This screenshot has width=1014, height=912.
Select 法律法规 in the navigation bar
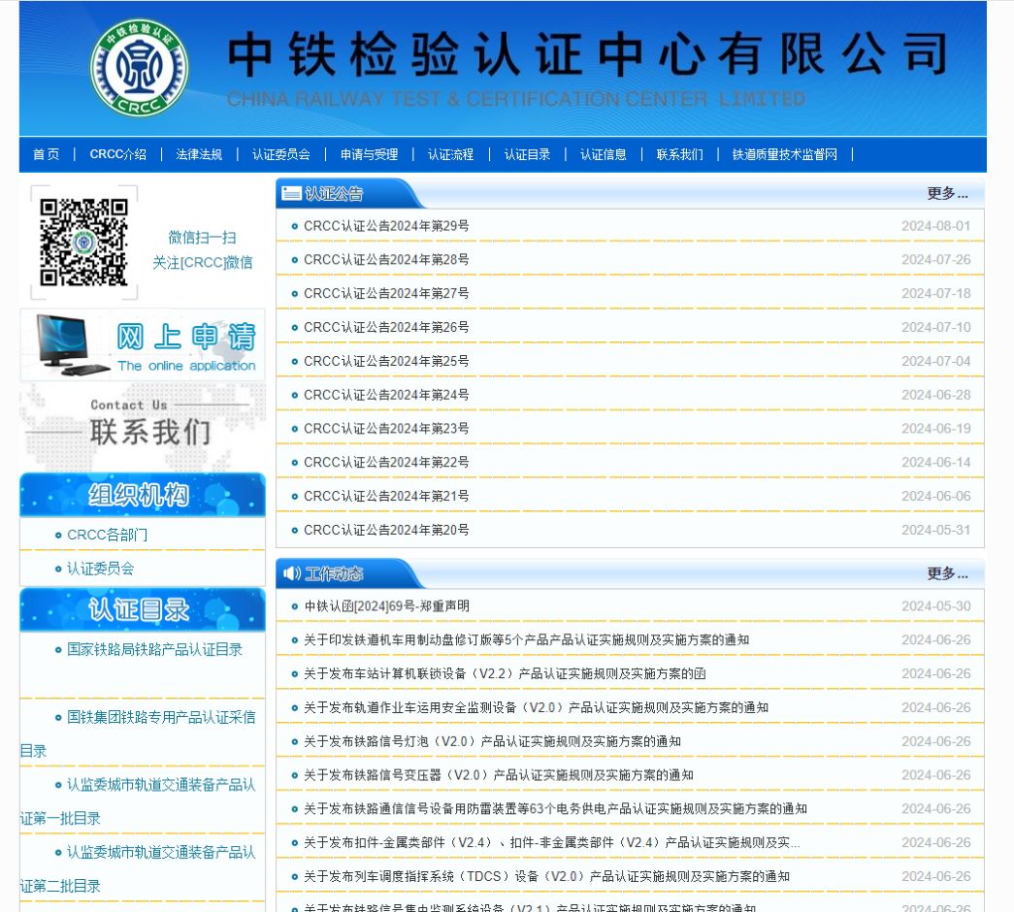point(199,154)
